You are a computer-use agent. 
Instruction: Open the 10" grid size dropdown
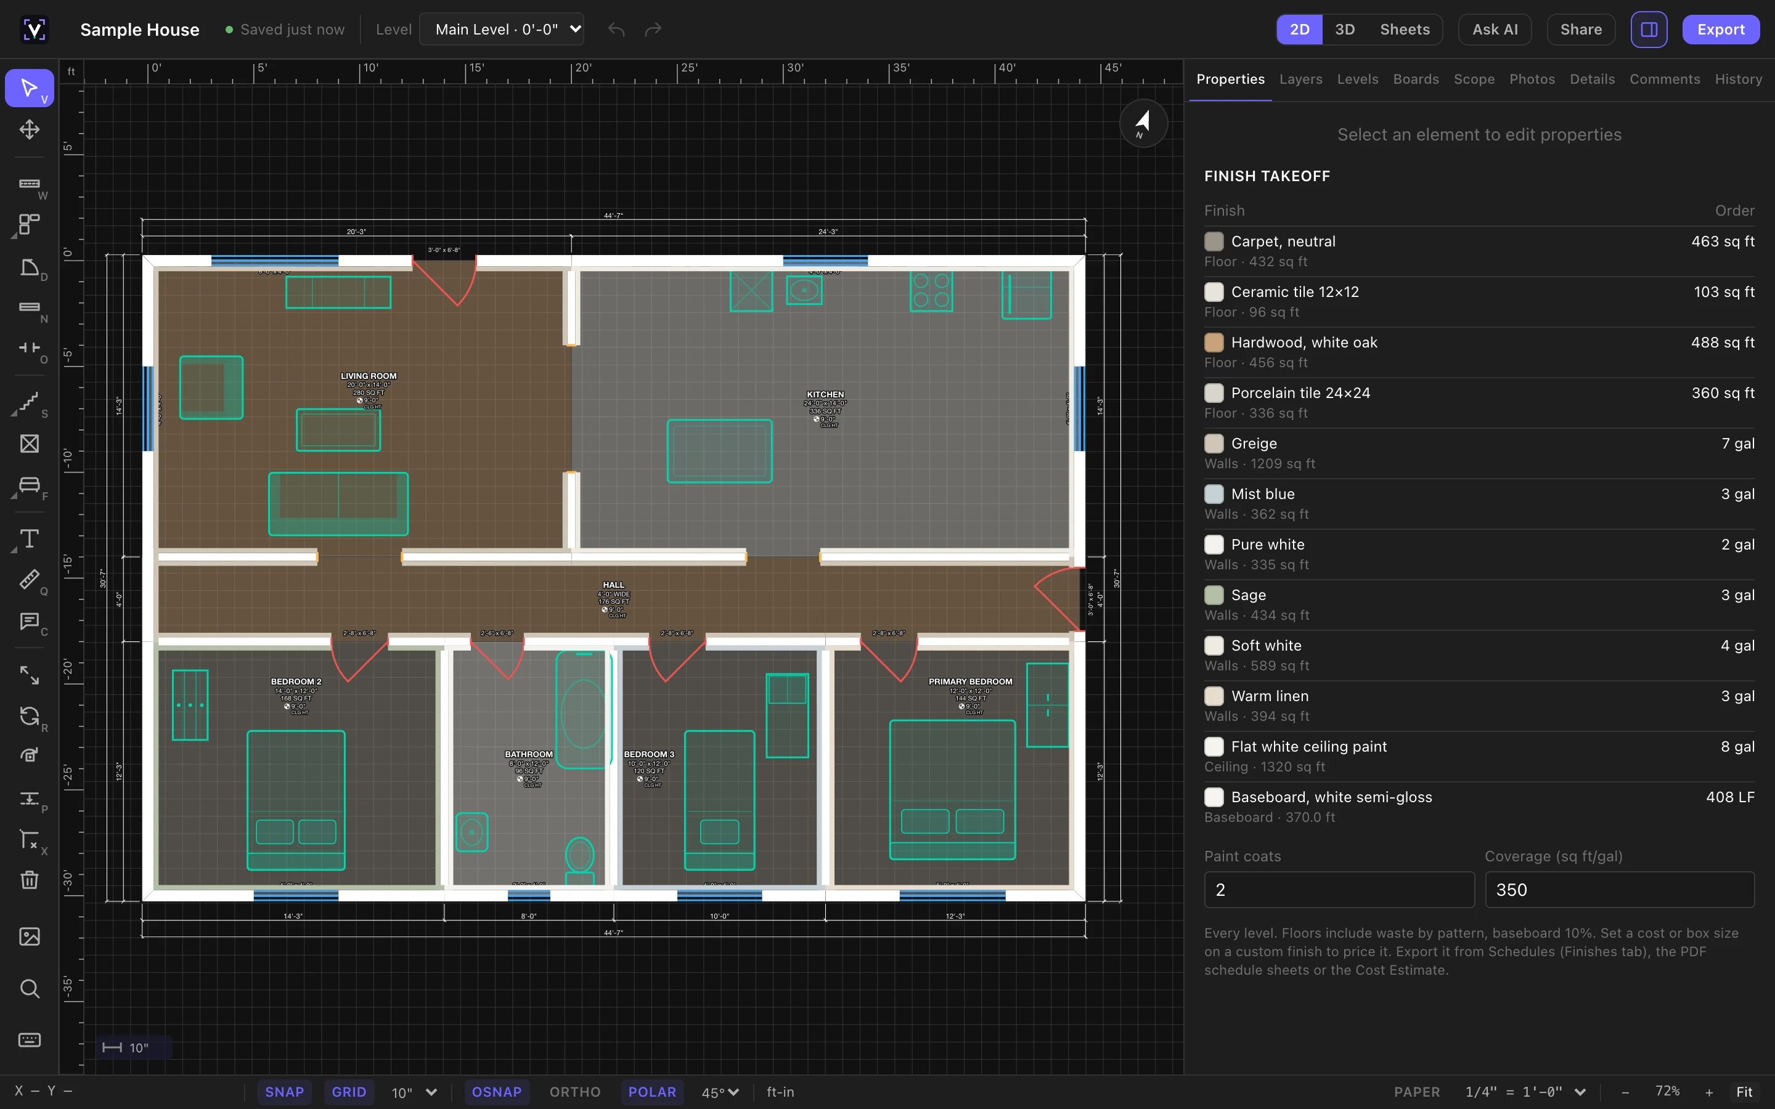(x=414, y=1092)
